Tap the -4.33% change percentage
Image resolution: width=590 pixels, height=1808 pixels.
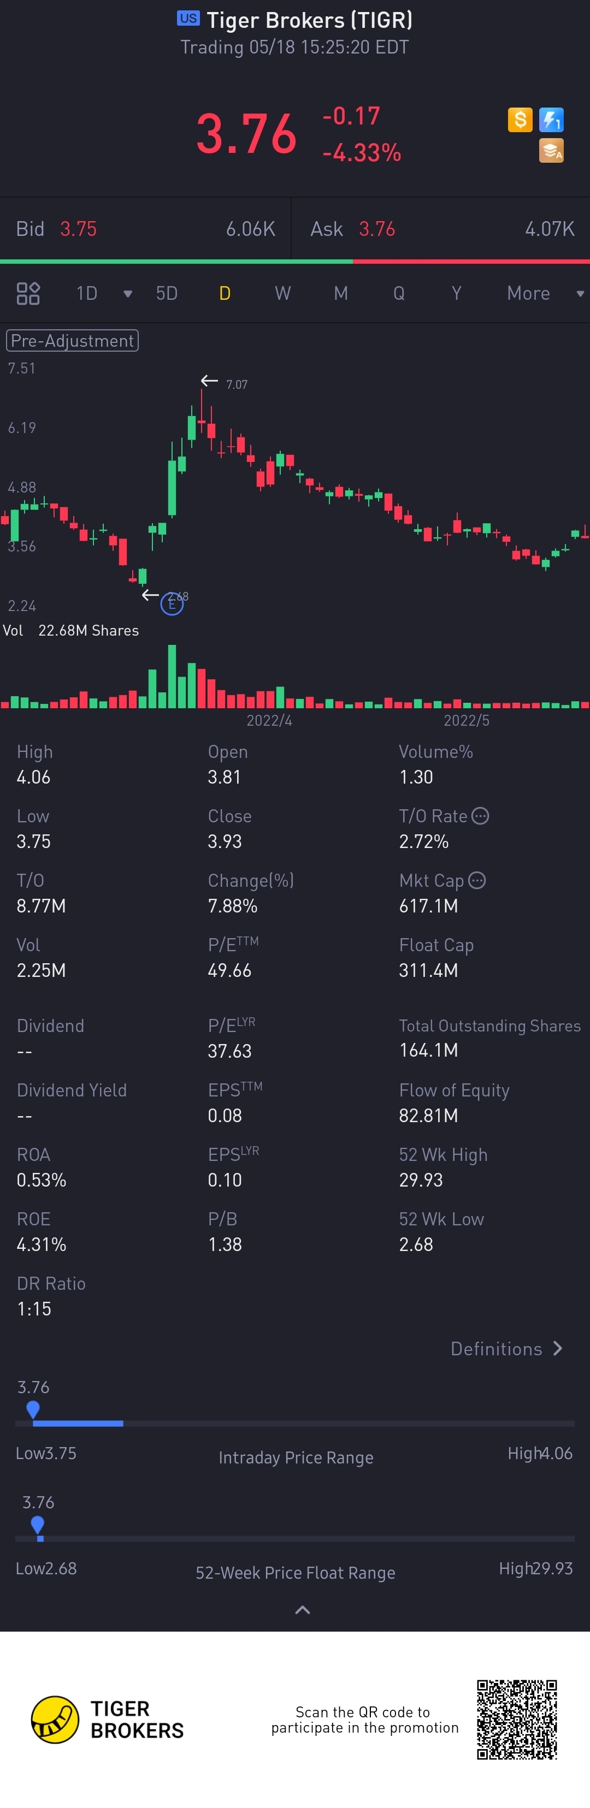click(x=362, y=152)
